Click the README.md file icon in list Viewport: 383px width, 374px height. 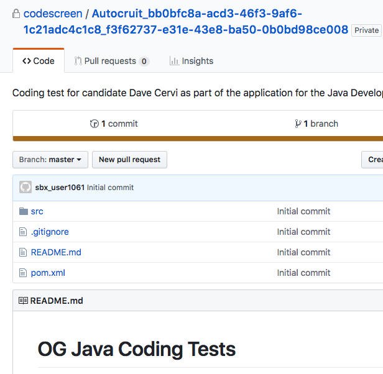24,252
